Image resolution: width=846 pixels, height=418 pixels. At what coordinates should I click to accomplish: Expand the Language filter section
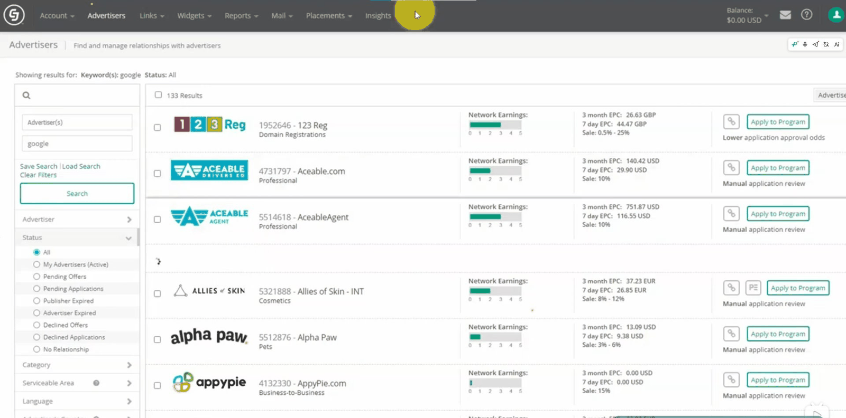click(x=77, y=402)
